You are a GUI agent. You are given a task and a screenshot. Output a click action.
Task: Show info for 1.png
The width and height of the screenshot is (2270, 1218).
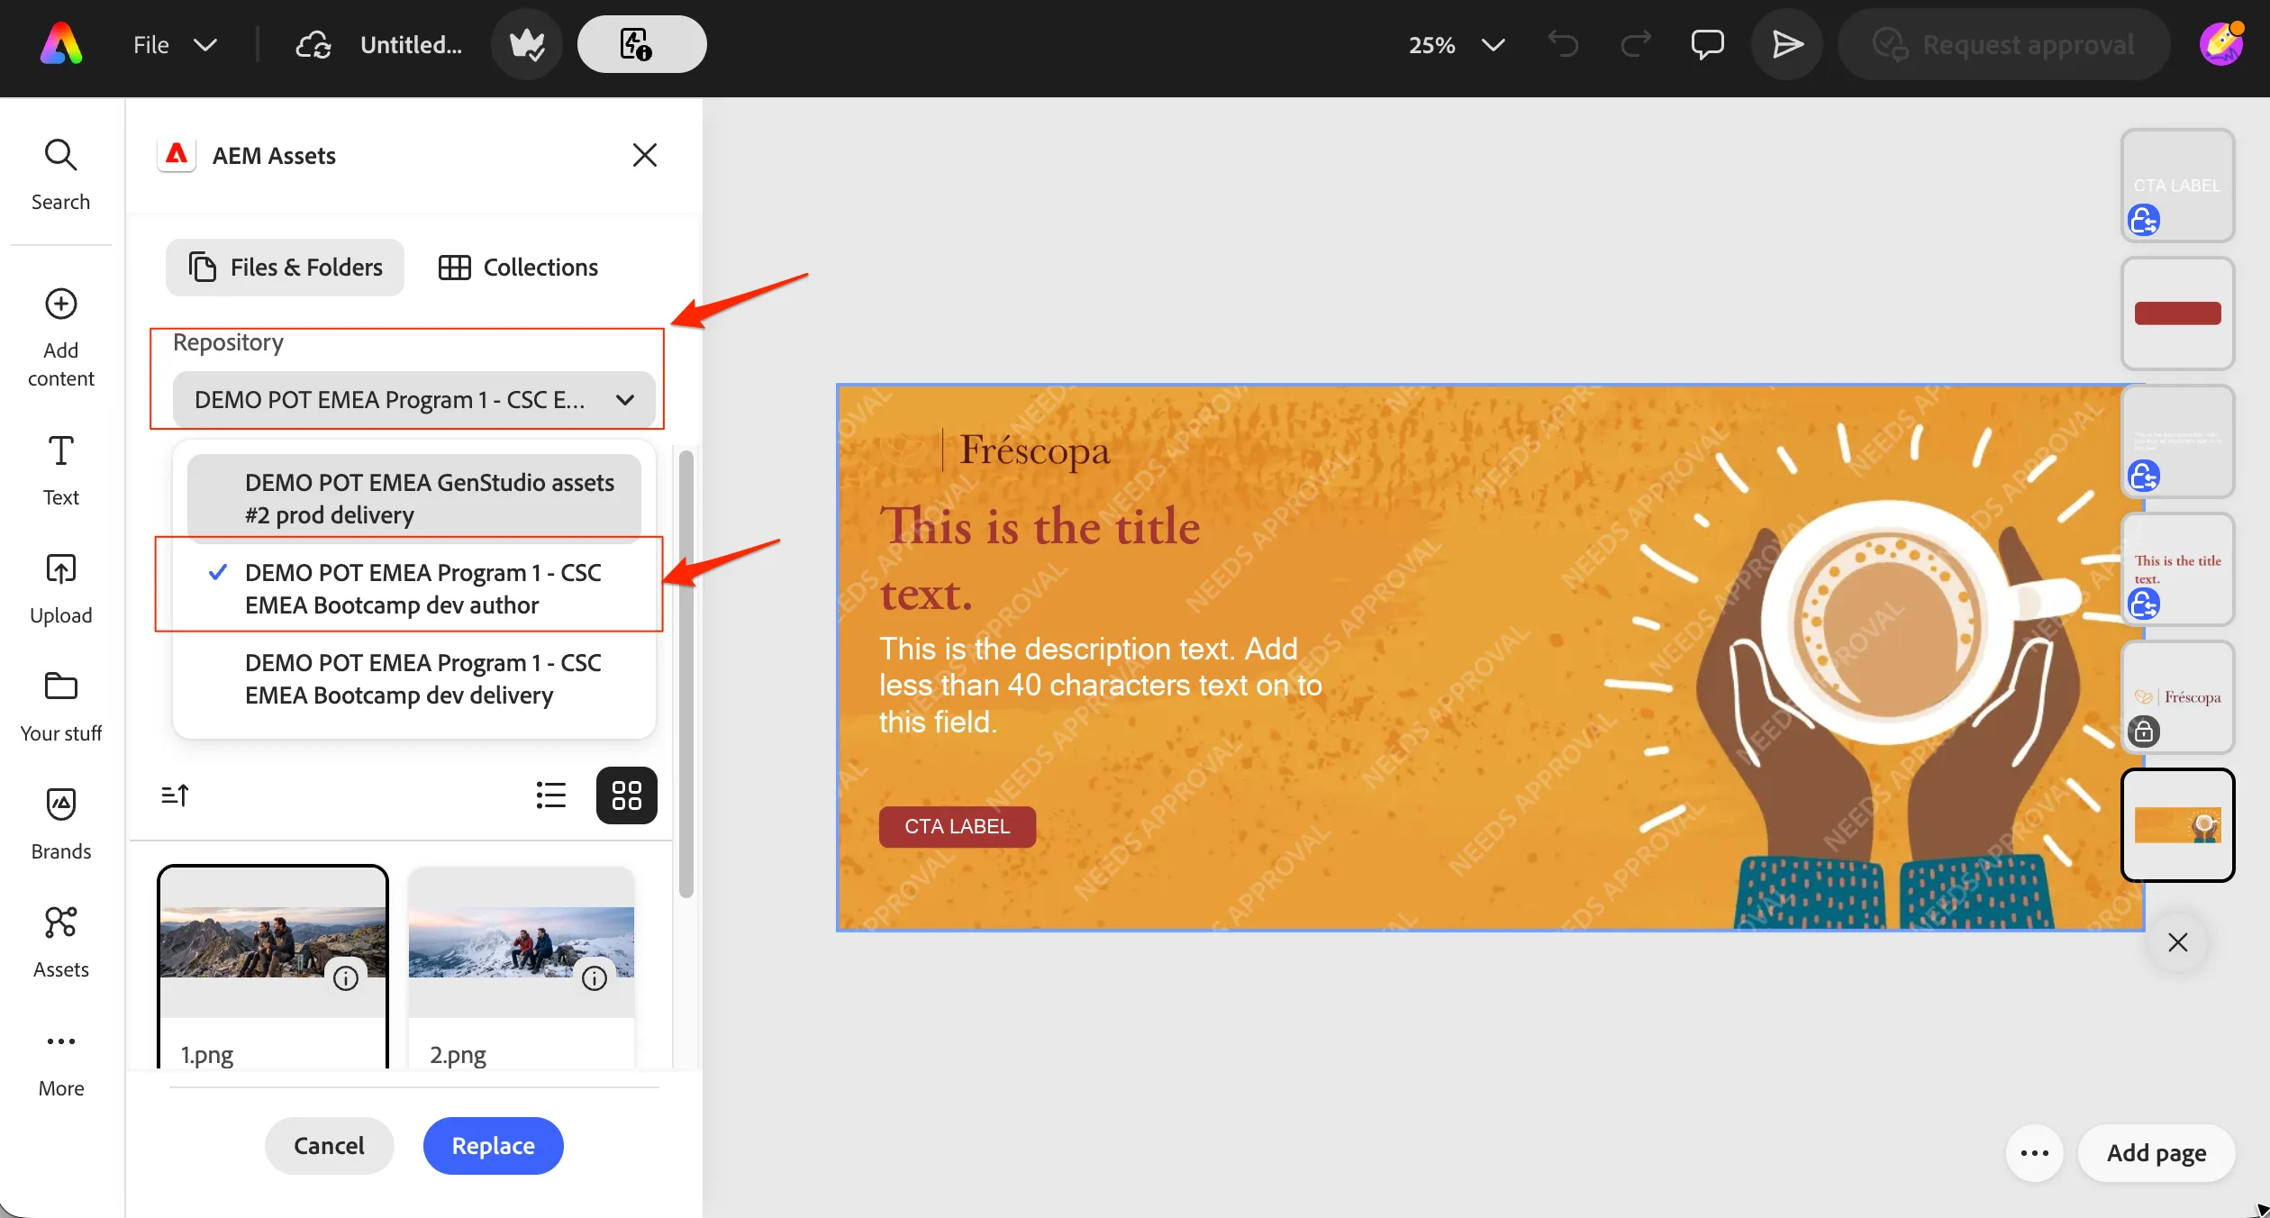[346, 978]
